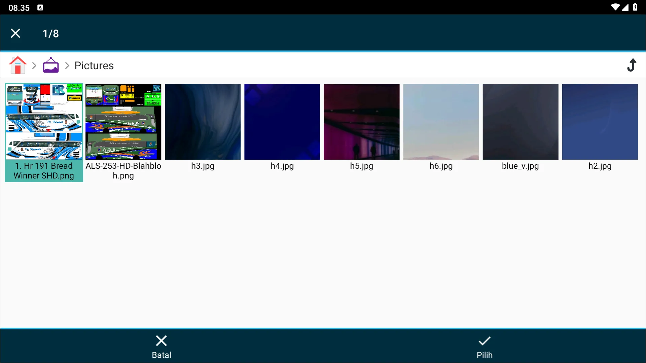This screenshot has height=363, width=646.
Task: Choose the h6.jpg sky image
Action: (441, 122)
